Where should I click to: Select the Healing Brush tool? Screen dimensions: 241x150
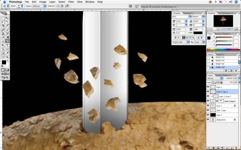(x=3, y=30)
